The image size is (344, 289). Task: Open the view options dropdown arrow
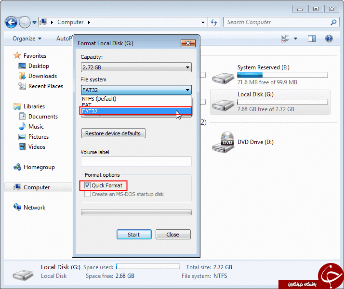point(295,39)
